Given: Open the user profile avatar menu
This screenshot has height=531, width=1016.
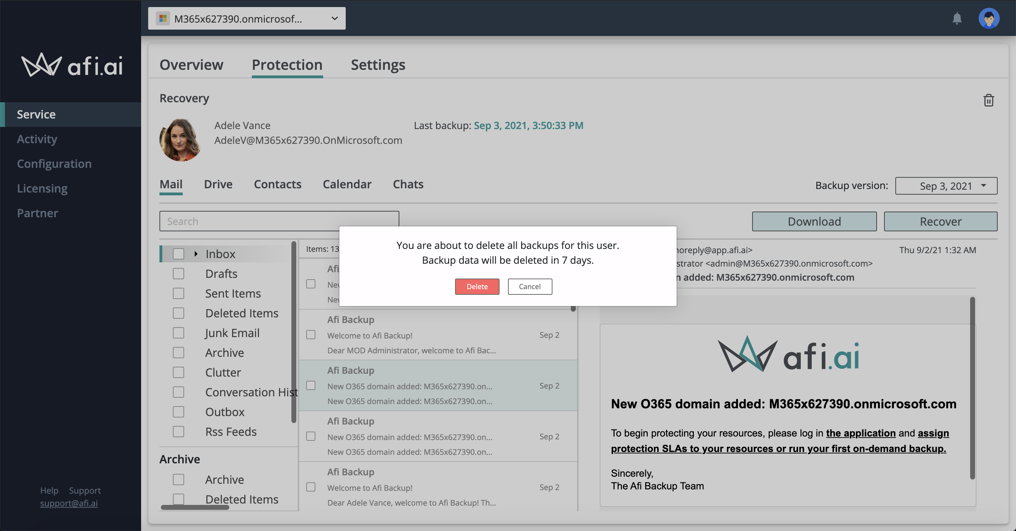Looking at the screenshot, I should 989,19.
